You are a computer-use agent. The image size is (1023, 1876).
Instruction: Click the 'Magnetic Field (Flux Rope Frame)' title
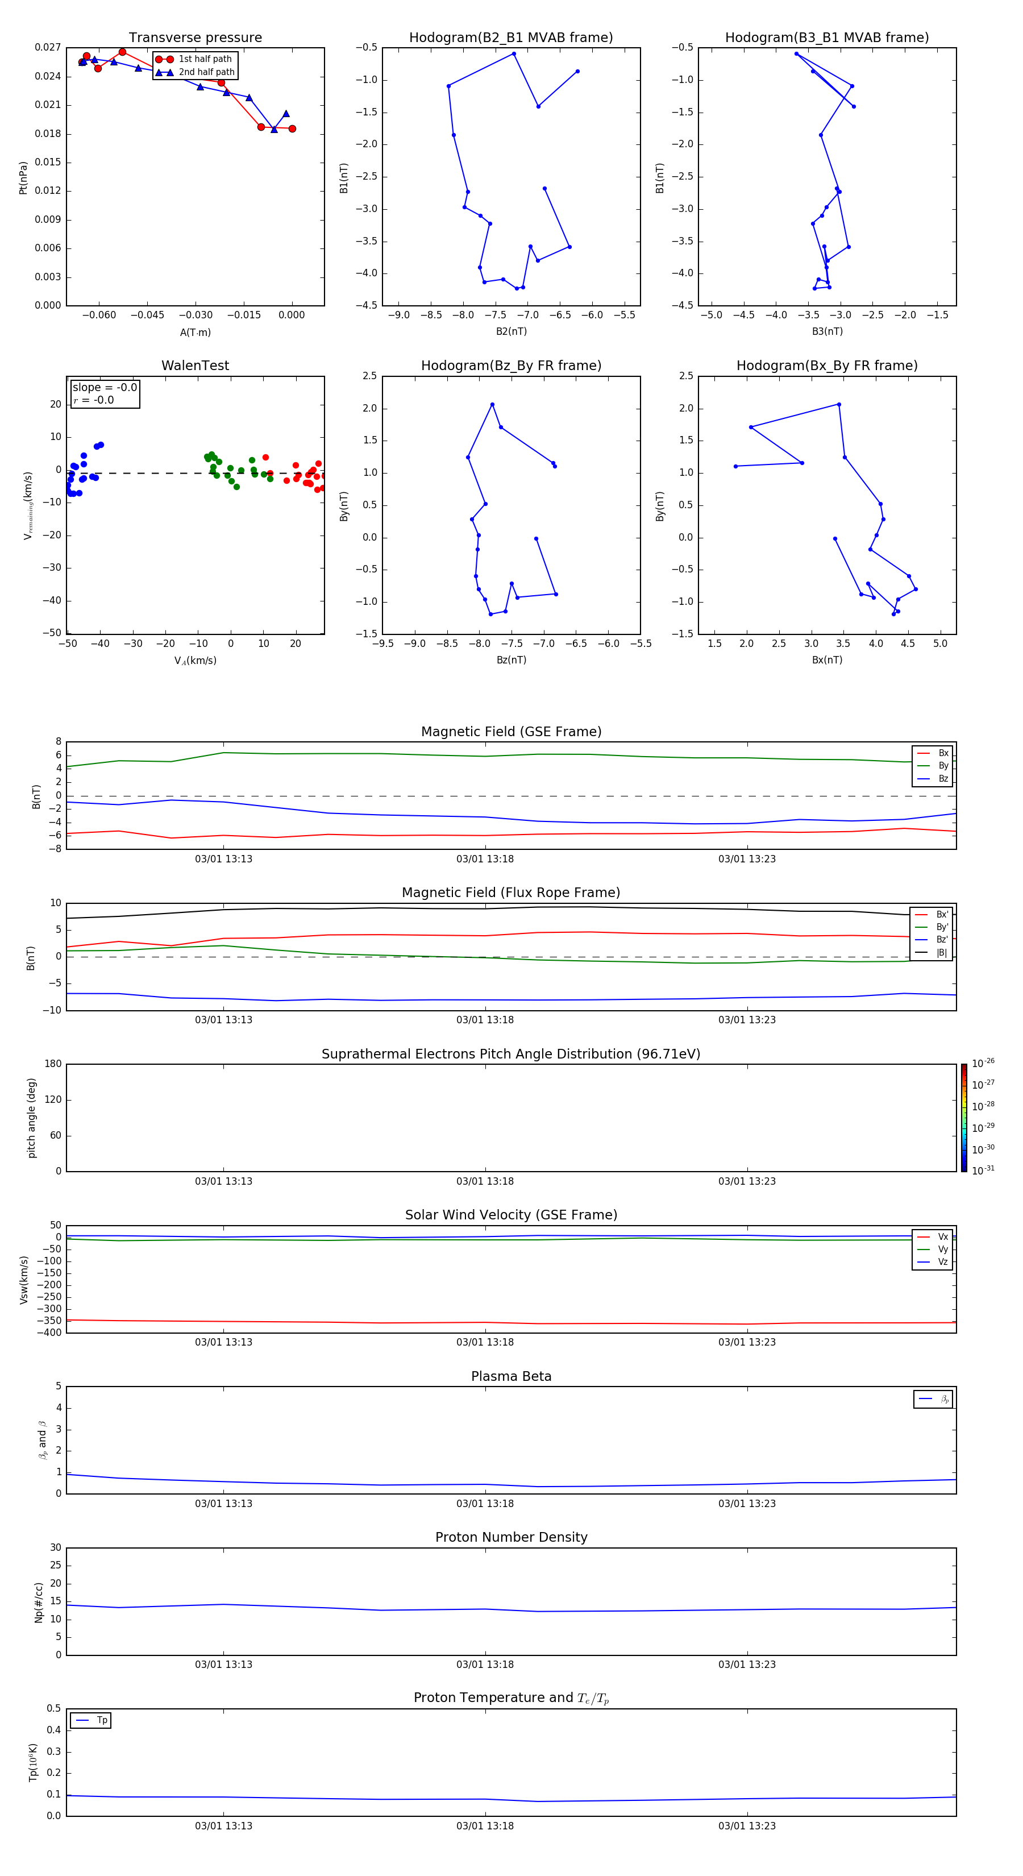[511, 893]
